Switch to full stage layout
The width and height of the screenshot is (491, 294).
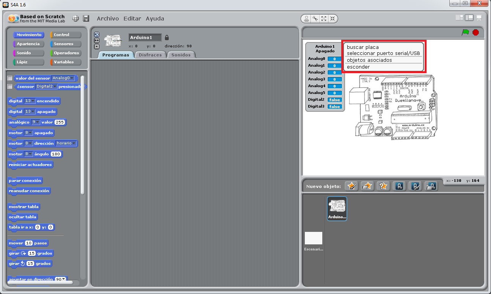[469, 17]
